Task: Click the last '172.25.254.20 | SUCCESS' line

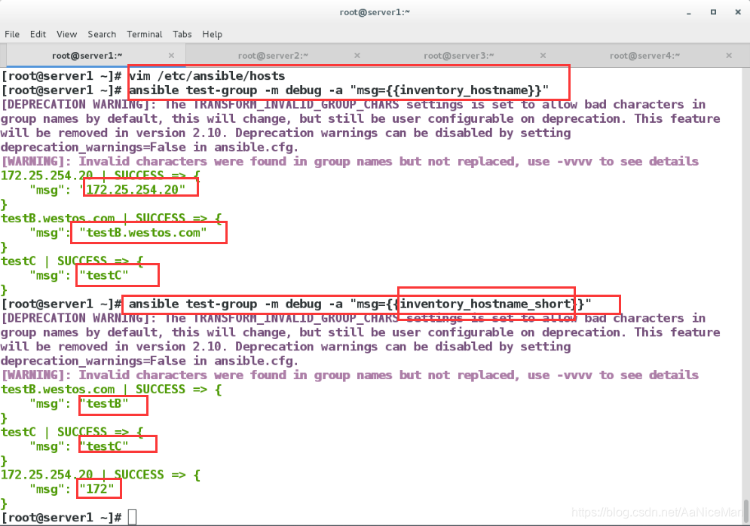Action: [100, 475]
